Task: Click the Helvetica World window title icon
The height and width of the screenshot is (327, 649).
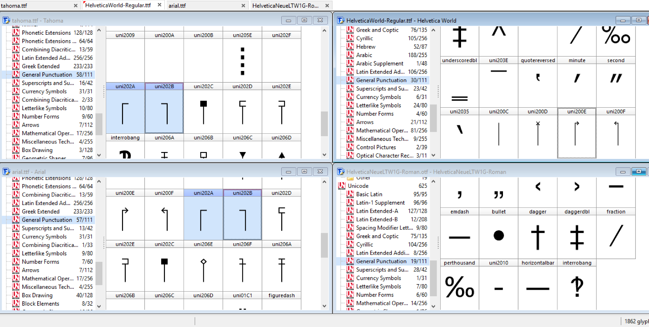Action: (x=341, y=20)
